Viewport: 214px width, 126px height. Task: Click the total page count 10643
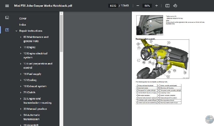pyautogui.click(x=125, y=6)
